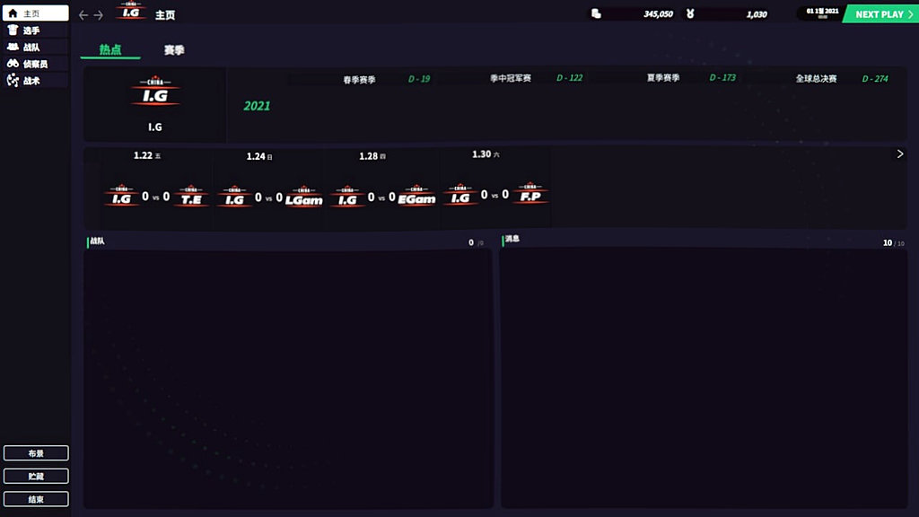919x517 pixels.
Task: Select the EGam team logo
Action: (x=416, y=197)
